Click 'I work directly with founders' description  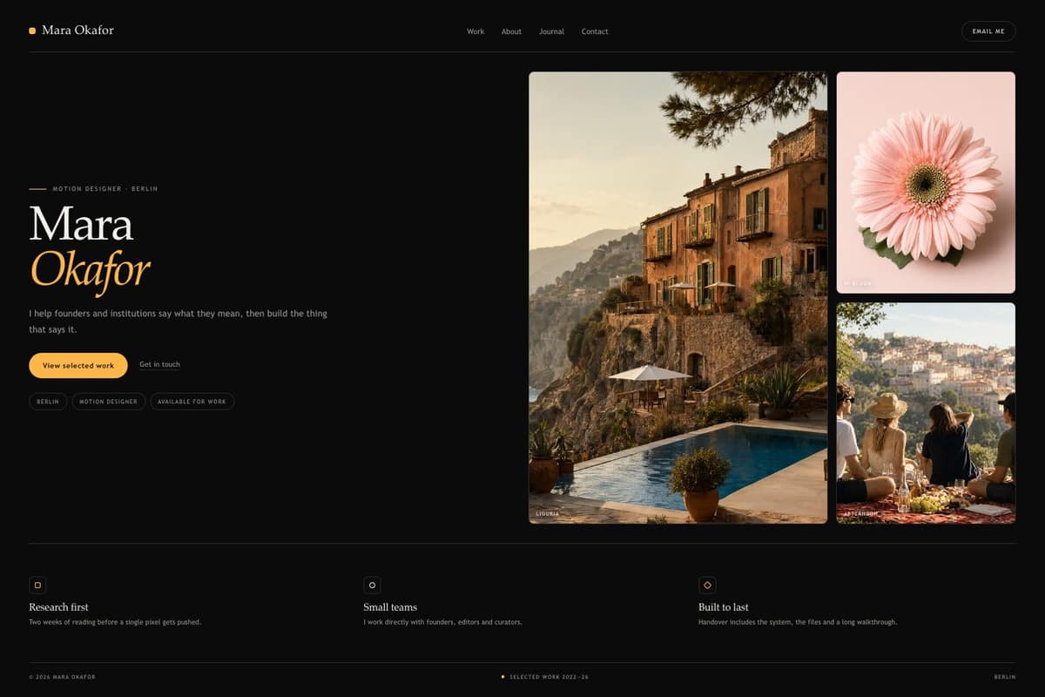click(442, 622)
